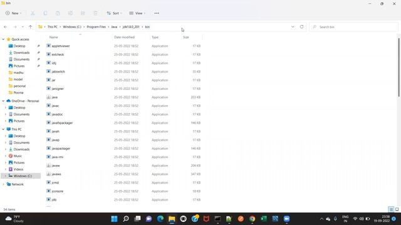Screen dimensions: 401x225
Task: Select the javafxpackager file
Action: [x=62, y=123]
